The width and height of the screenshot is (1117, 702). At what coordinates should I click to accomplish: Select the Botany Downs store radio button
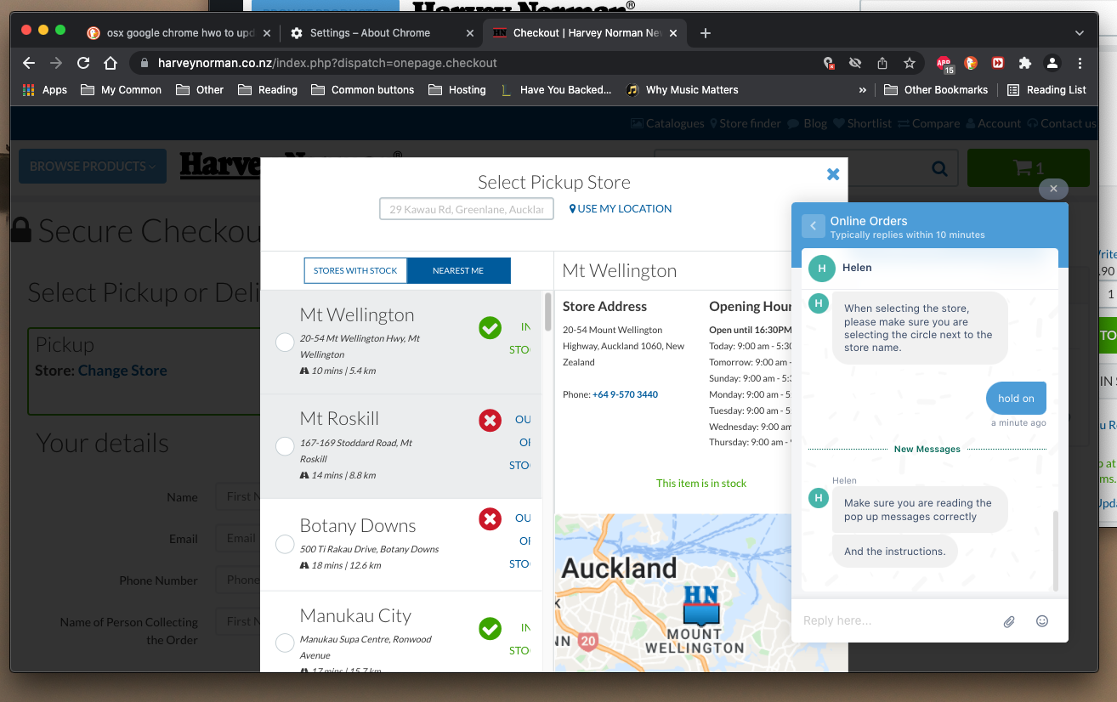click(286, 544)
